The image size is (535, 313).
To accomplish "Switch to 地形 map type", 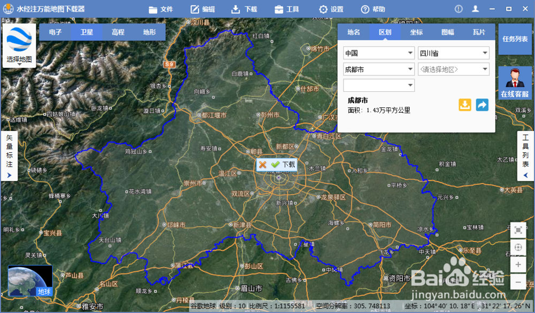I will [x=149, y=32].
